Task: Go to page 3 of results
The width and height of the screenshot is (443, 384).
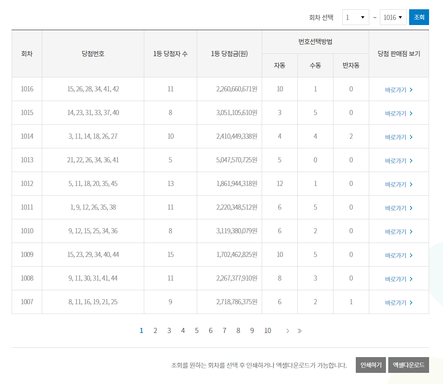Action: 169,331
